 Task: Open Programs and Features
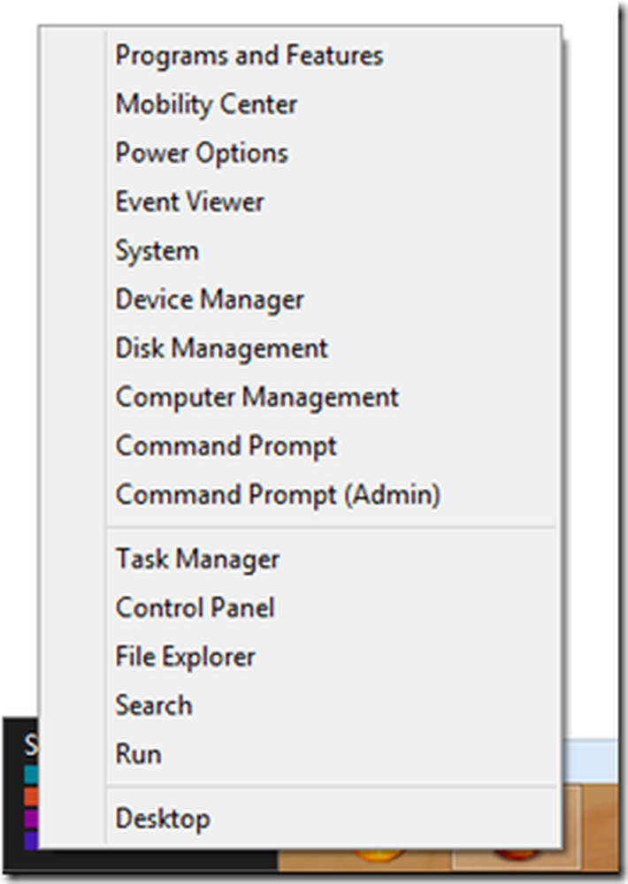click(x=249, y=56)
